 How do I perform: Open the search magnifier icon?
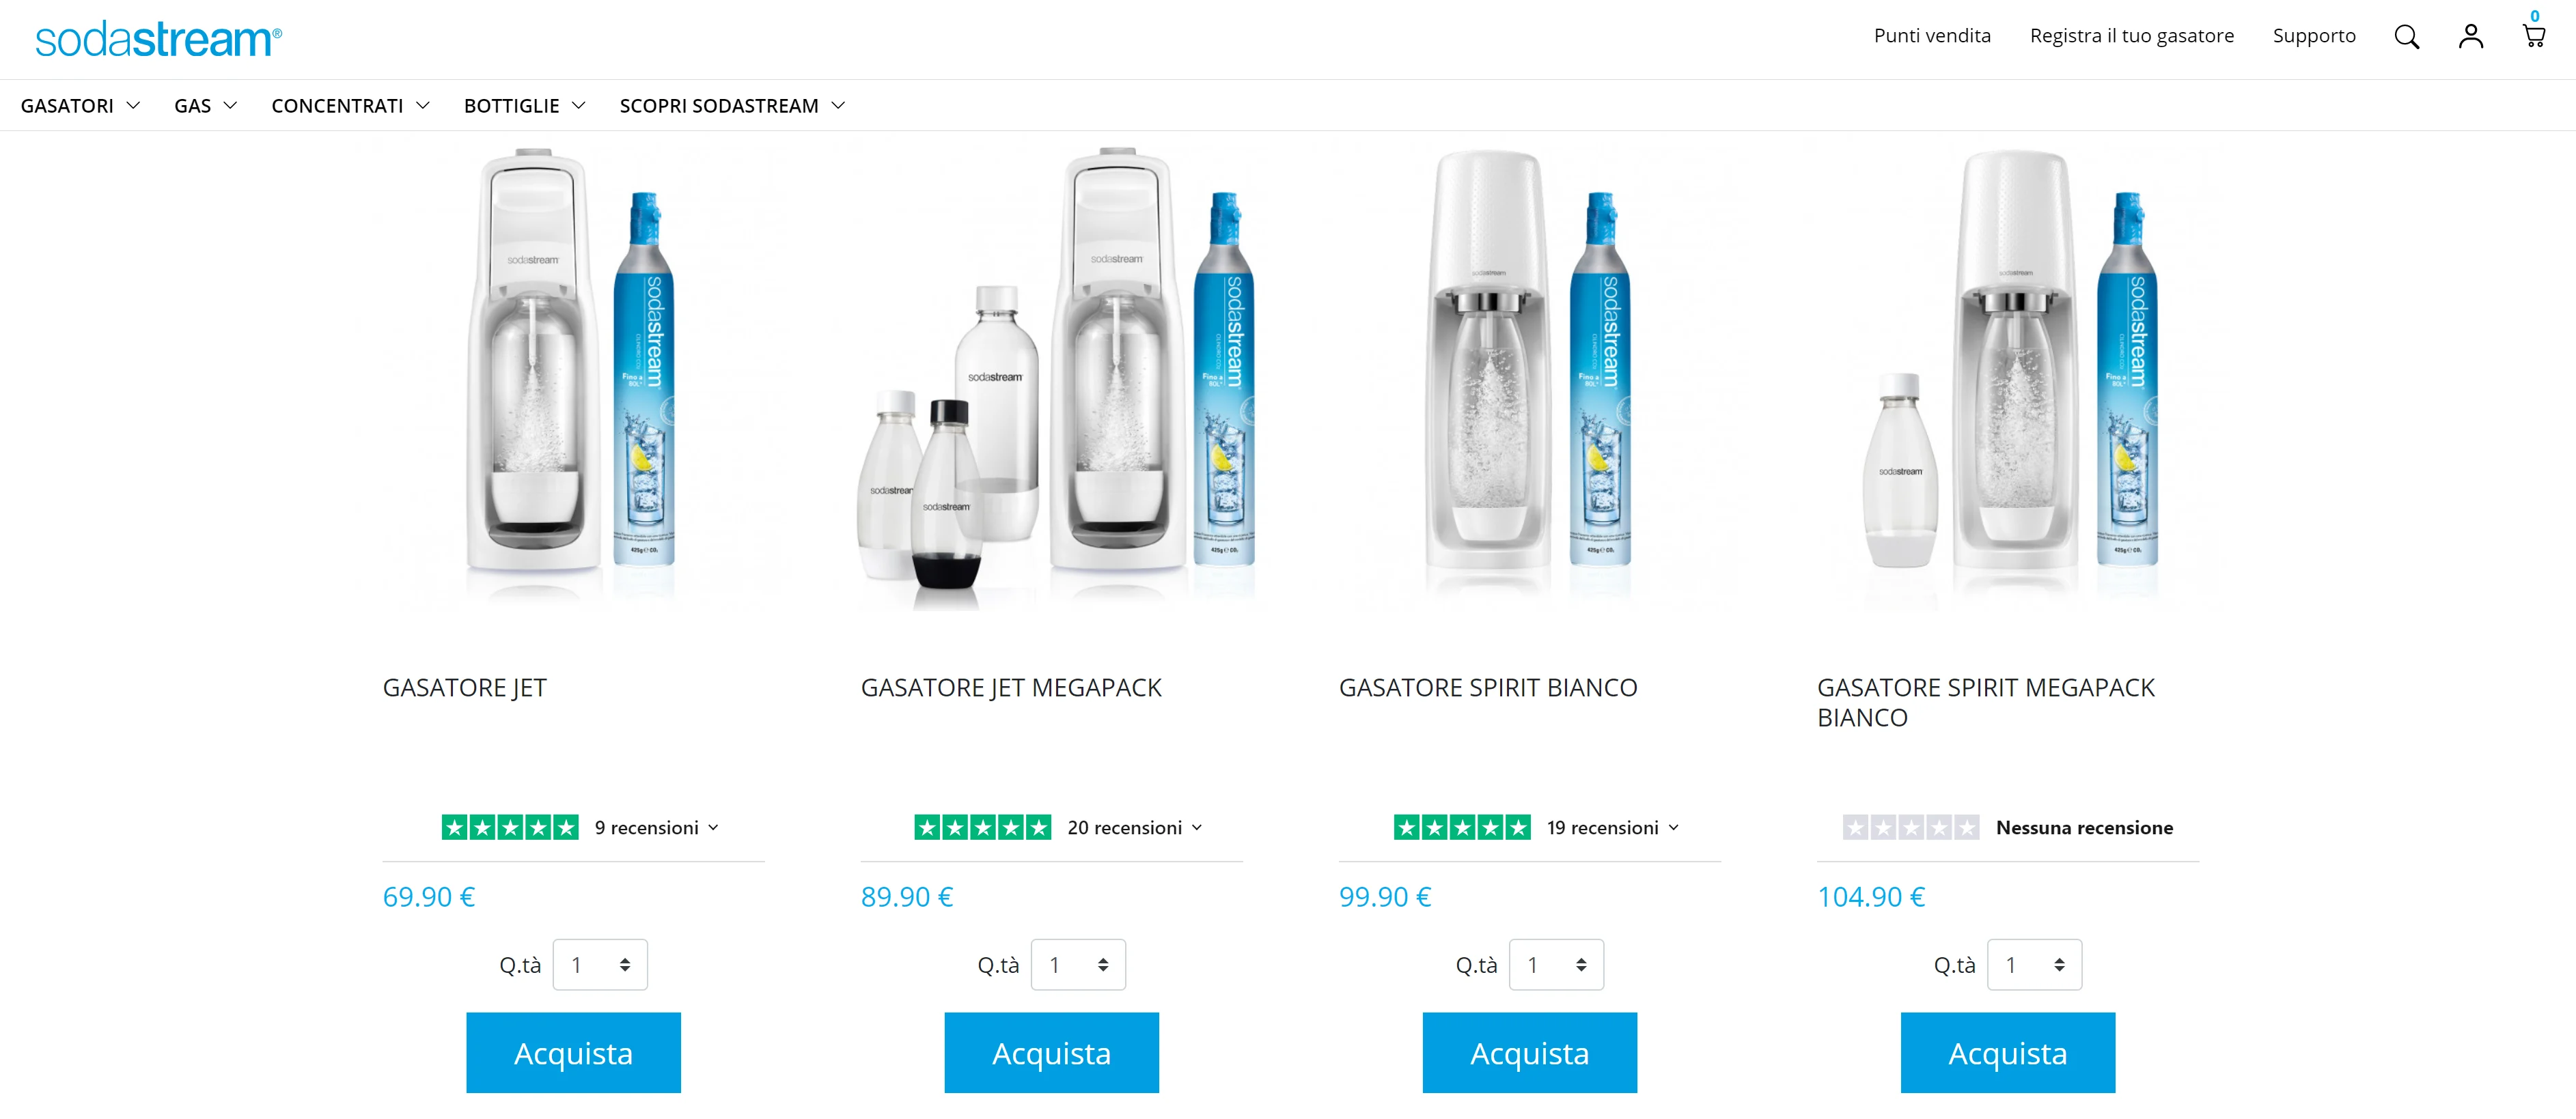(2406, 37)
